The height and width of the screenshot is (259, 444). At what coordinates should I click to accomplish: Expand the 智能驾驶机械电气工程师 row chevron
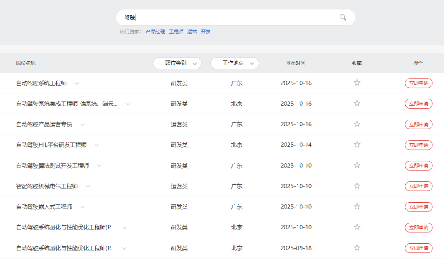(88, 187)
